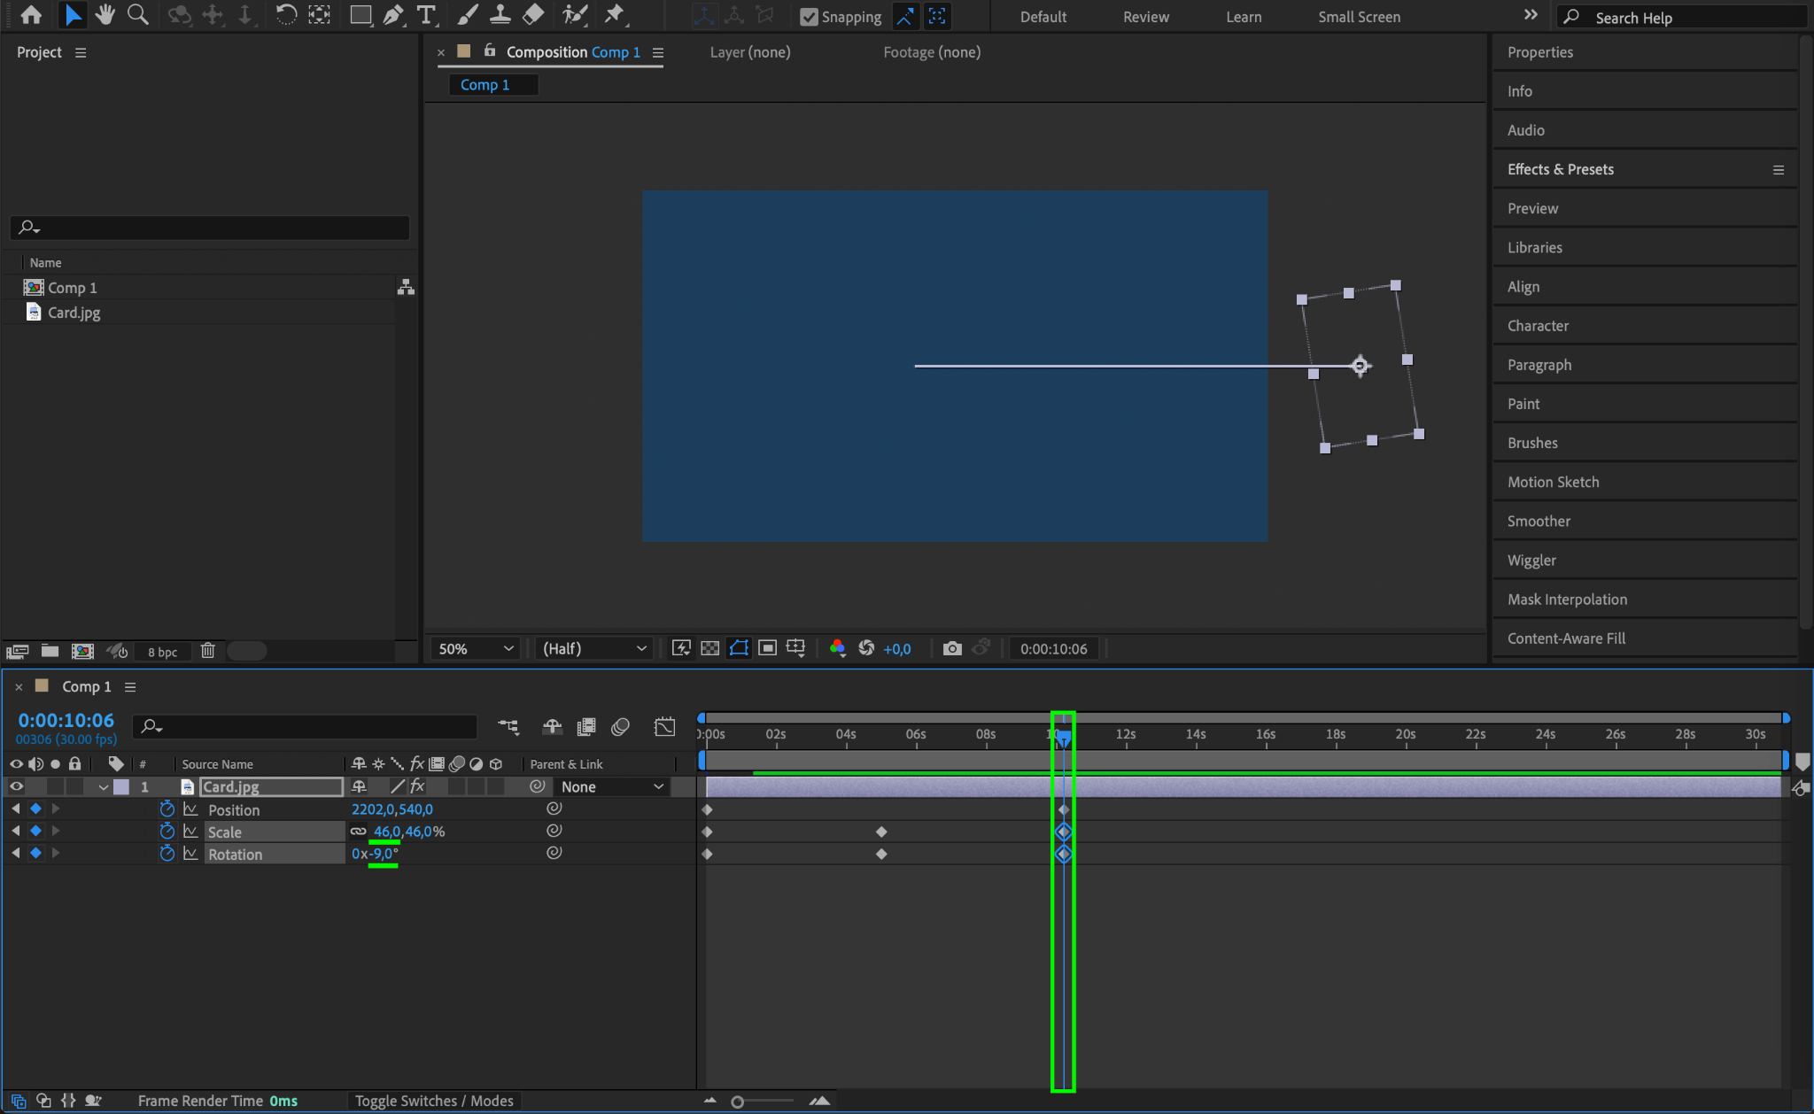The image size is (1814, 1114).
Task: Click Toggle Switches / Modes button
Action: coord(434,1101)
